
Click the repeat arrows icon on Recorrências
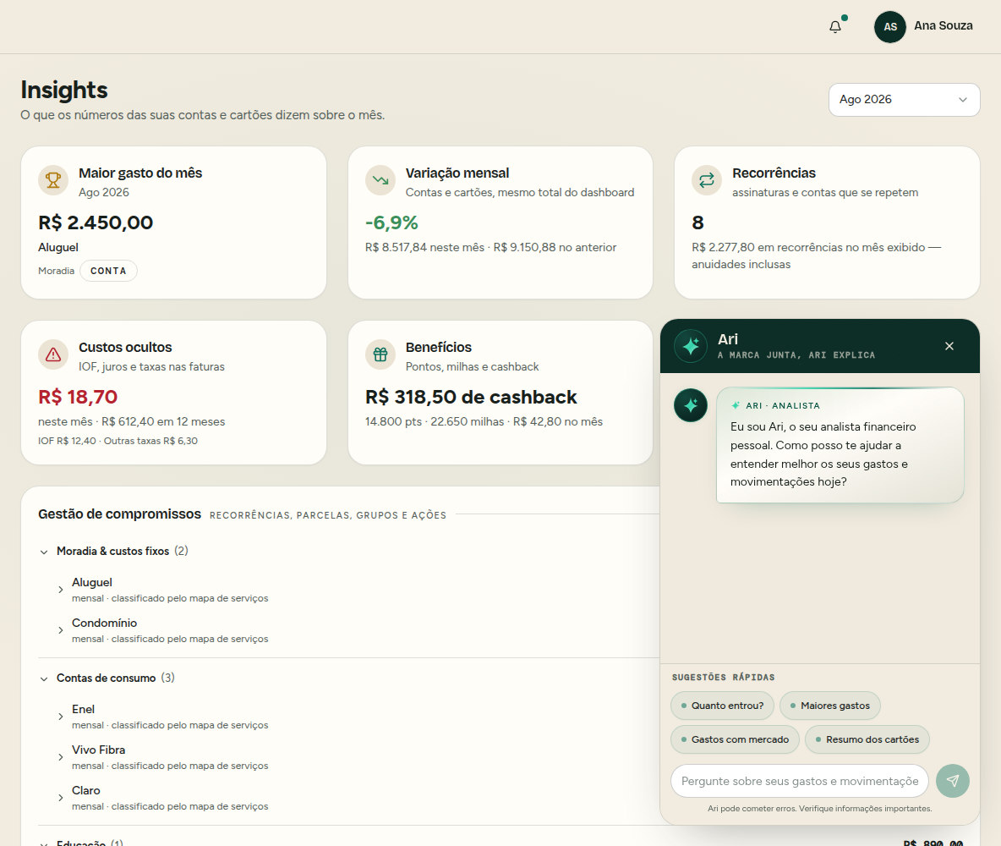[x=707, y=180]
